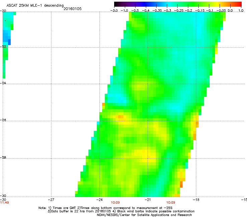Click the latitude axis label "-24" on left edge
The width and height of the screenshot is (247, 217).
pos(3,83)
